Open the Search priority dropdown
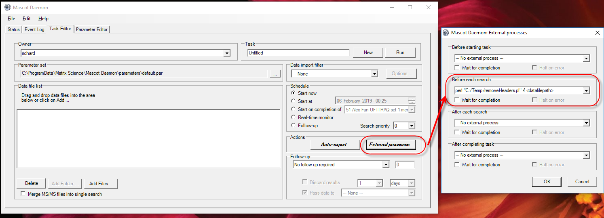This screenshot has width=604, height=218. click(412, 126)
